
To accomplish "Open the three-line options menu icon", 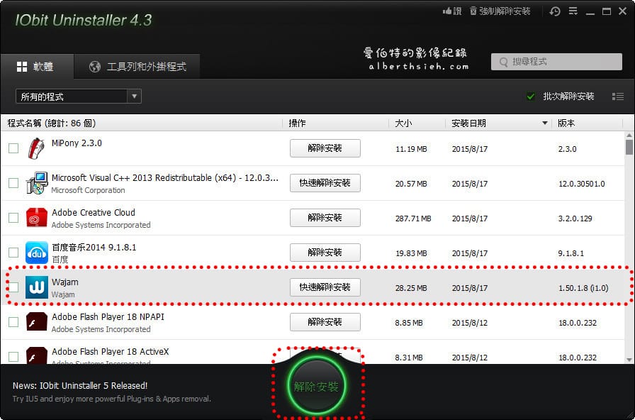I will (573, 11).
